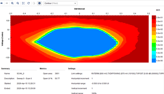Click the back arrow icon
Screen dimensions: 164x94
click(2, 3)
